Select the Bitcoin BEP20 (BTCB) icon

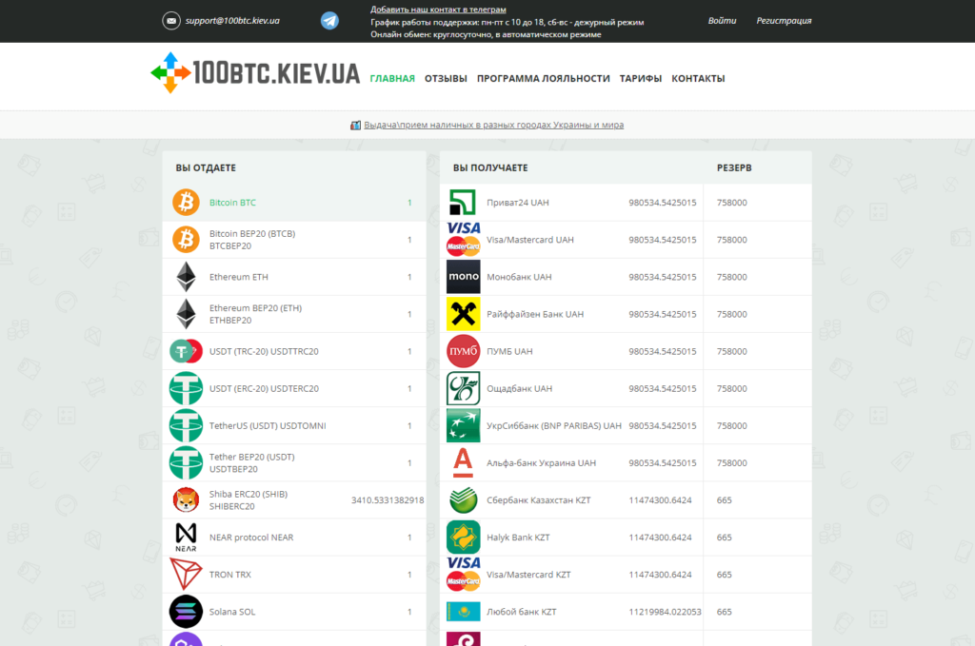186,240
